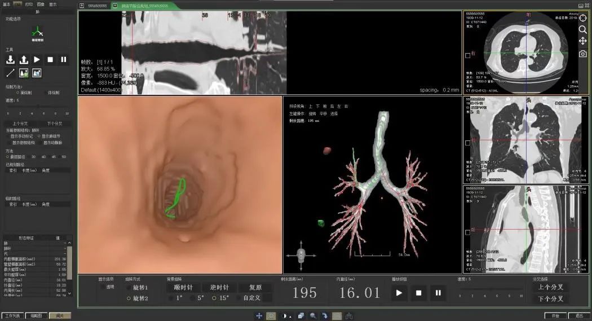Switch to the 5556505555 document tab
The image size is (592, 321).
(x=94, y=6)
